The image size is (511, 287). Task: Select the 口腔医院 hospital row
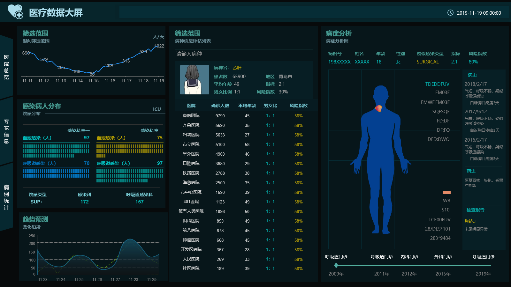coord(244,164)
